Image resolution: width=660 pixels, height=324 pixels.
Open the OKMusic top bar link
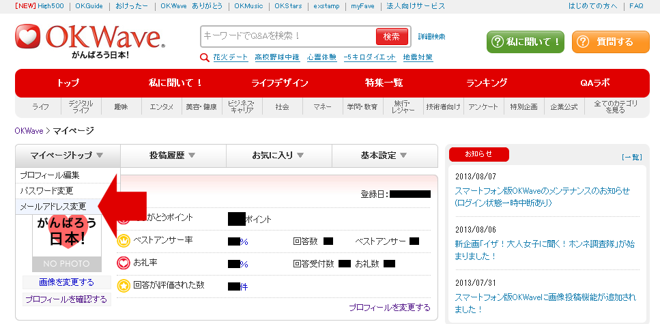click(248, 6)
